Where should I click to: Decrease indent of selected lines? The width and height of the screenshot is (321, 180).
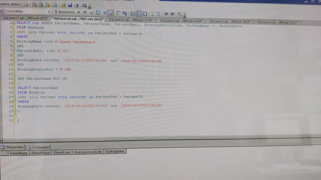coord(166,14)
